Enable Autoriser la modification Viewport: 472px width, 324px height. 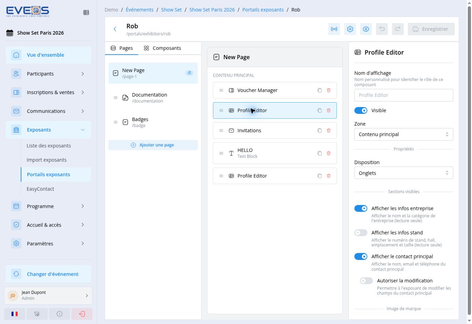tap(366, 281)
